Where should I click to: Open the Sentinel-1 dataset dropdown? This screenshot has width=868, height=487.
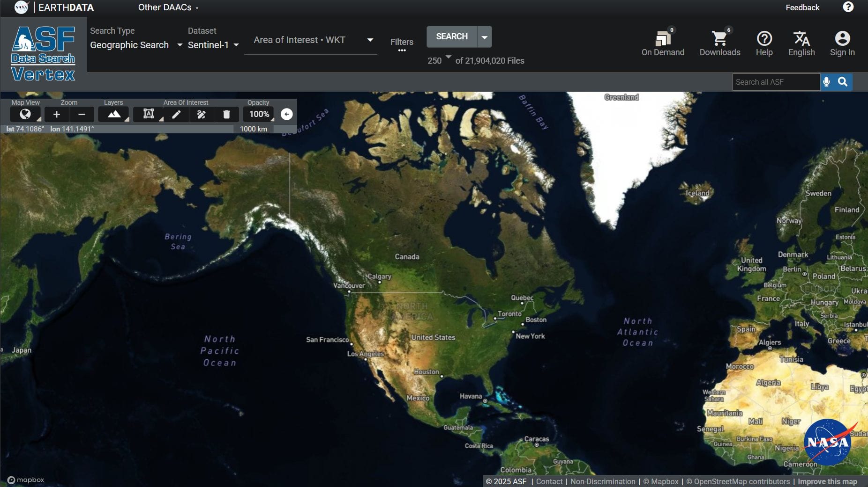213,45
